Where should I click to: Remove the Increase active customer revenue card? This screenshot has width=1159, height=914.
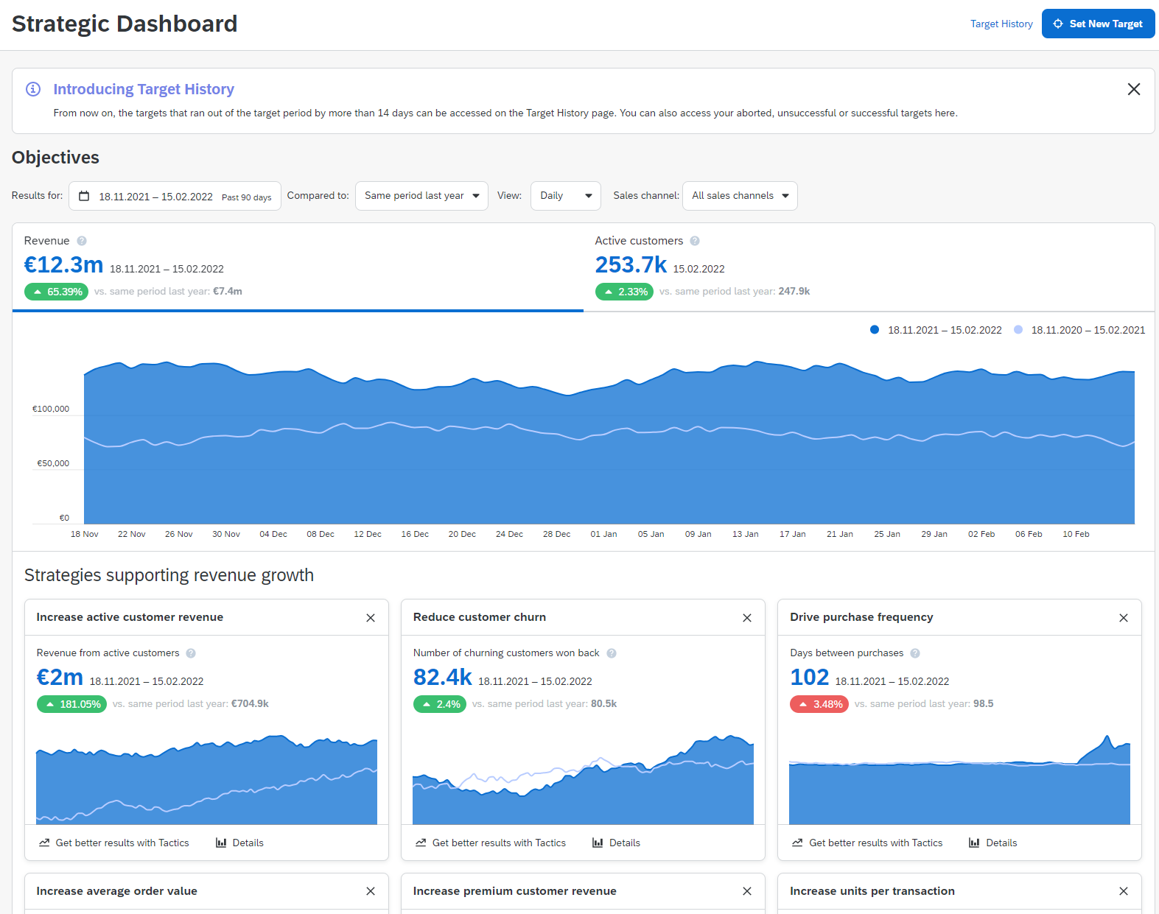pyautogui.click(x=370, y=618)
